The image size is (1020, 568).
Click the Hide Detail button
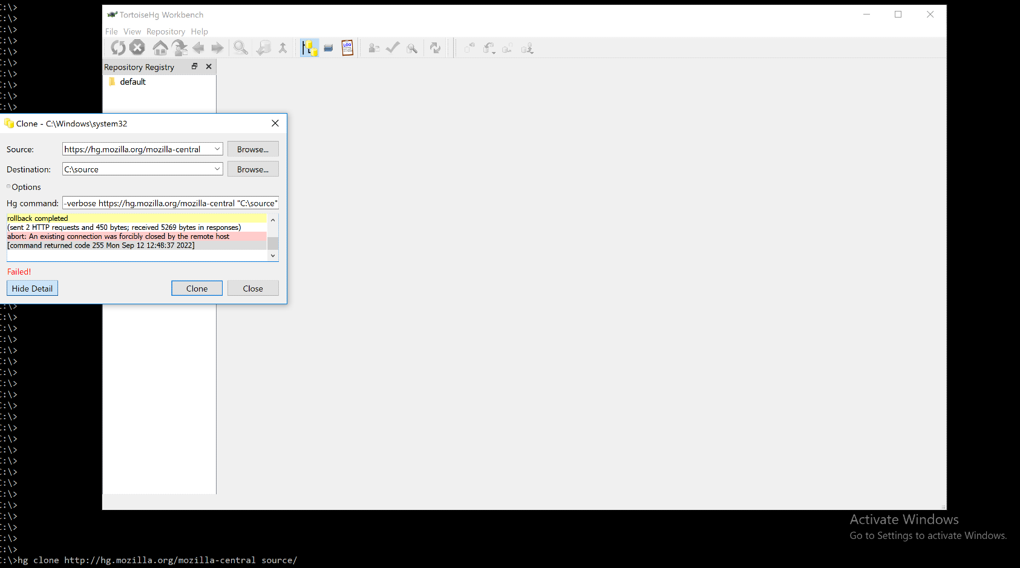[x=32, y=289]
